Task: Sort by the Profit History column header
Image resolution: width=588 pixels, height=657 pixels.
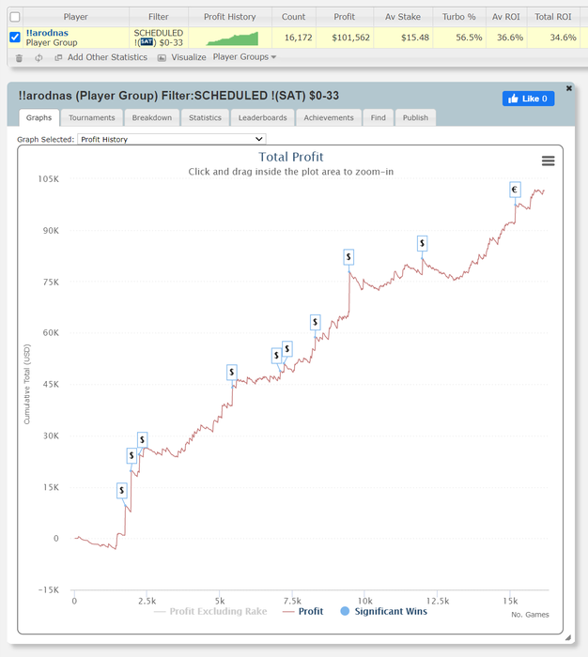Action: click(x=230, y=17)
